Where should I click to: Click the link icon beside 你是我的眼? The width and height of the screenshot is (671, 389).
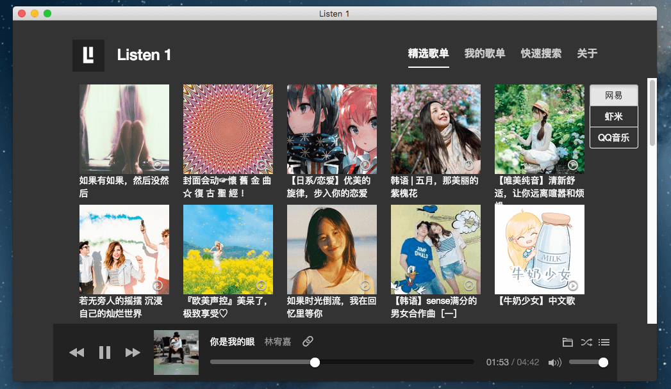(x=307, y=341)
